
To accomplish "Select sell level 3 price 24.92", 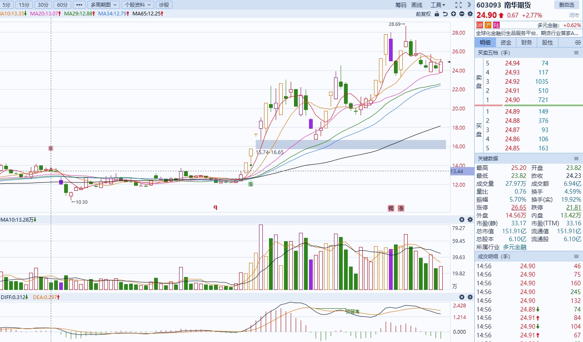I will tap(512, 82).
